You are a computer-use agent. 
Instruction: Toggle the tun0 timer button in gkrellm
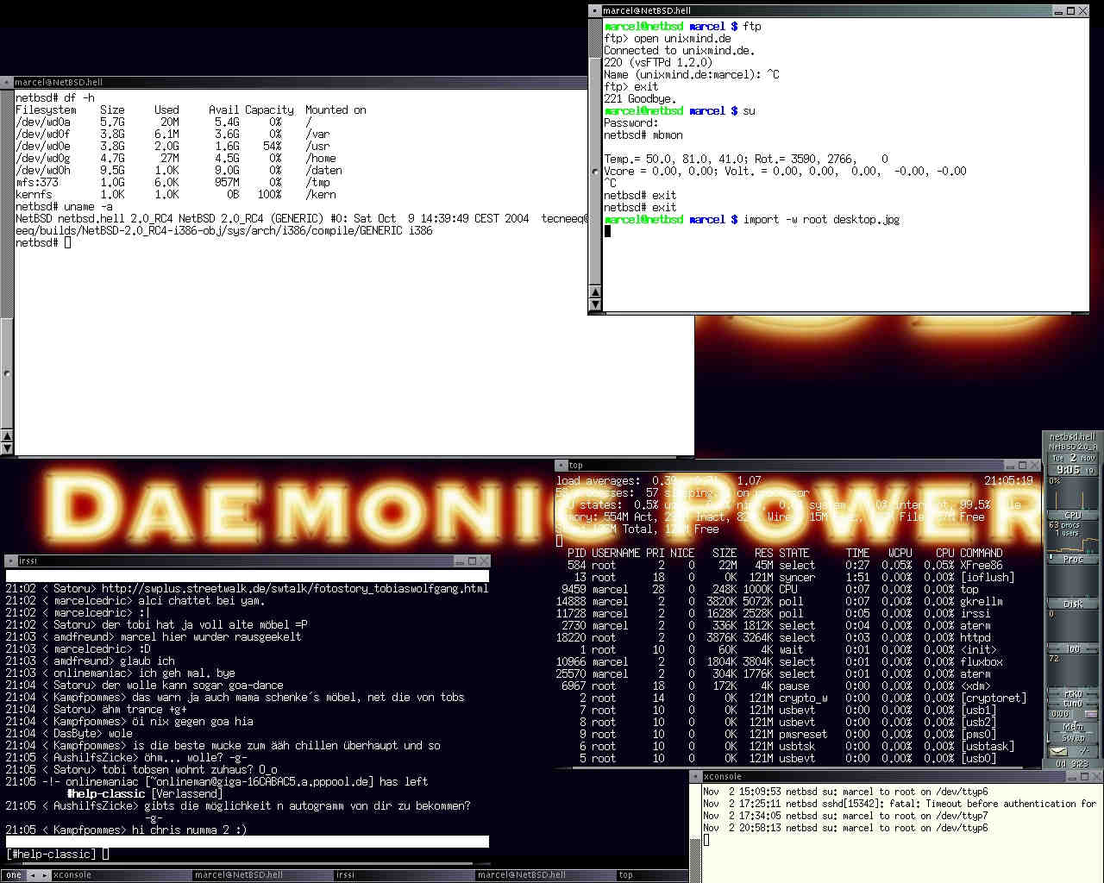pos(1091,714)
